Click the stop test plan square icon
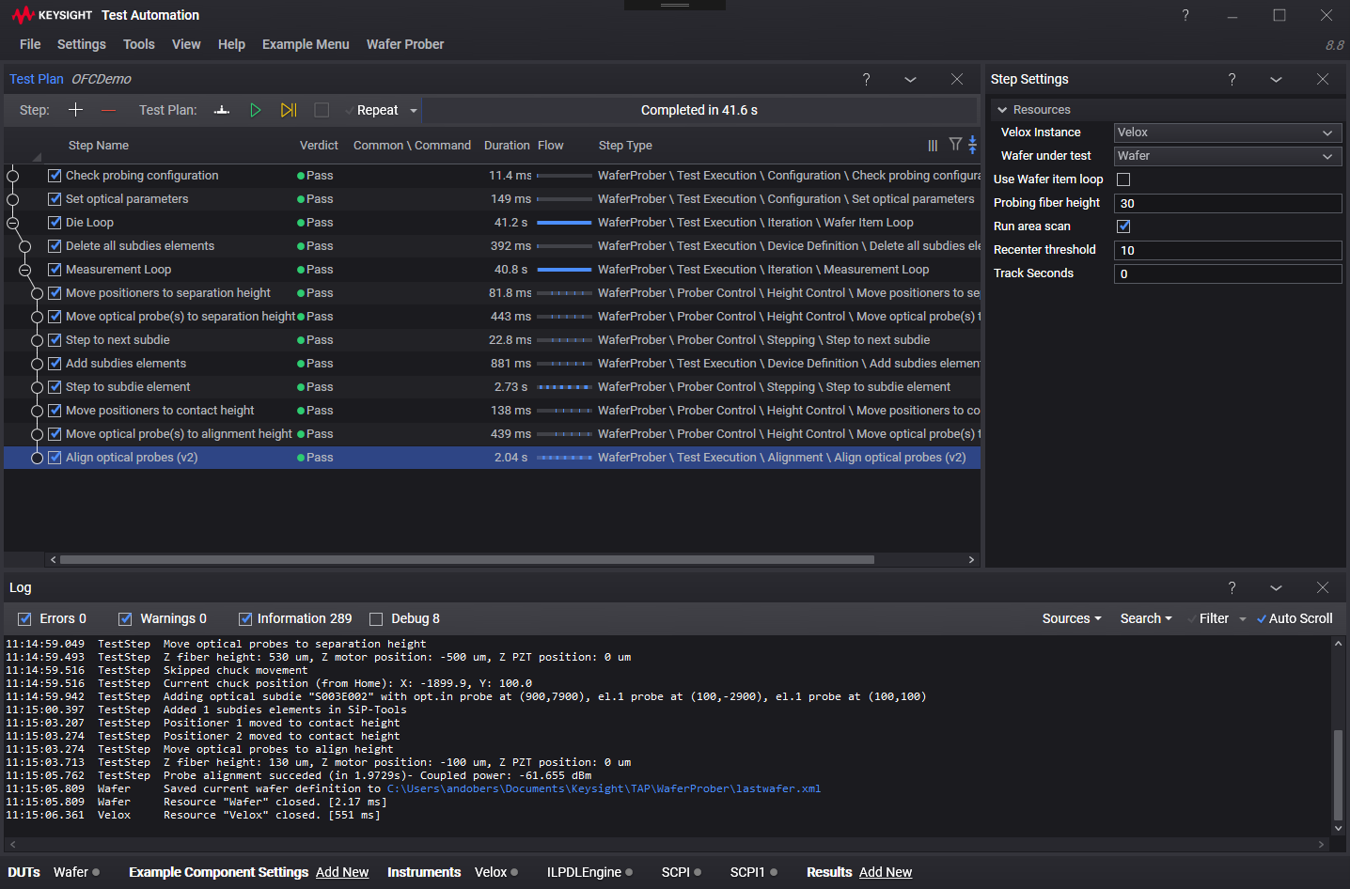 click(322, 110)
